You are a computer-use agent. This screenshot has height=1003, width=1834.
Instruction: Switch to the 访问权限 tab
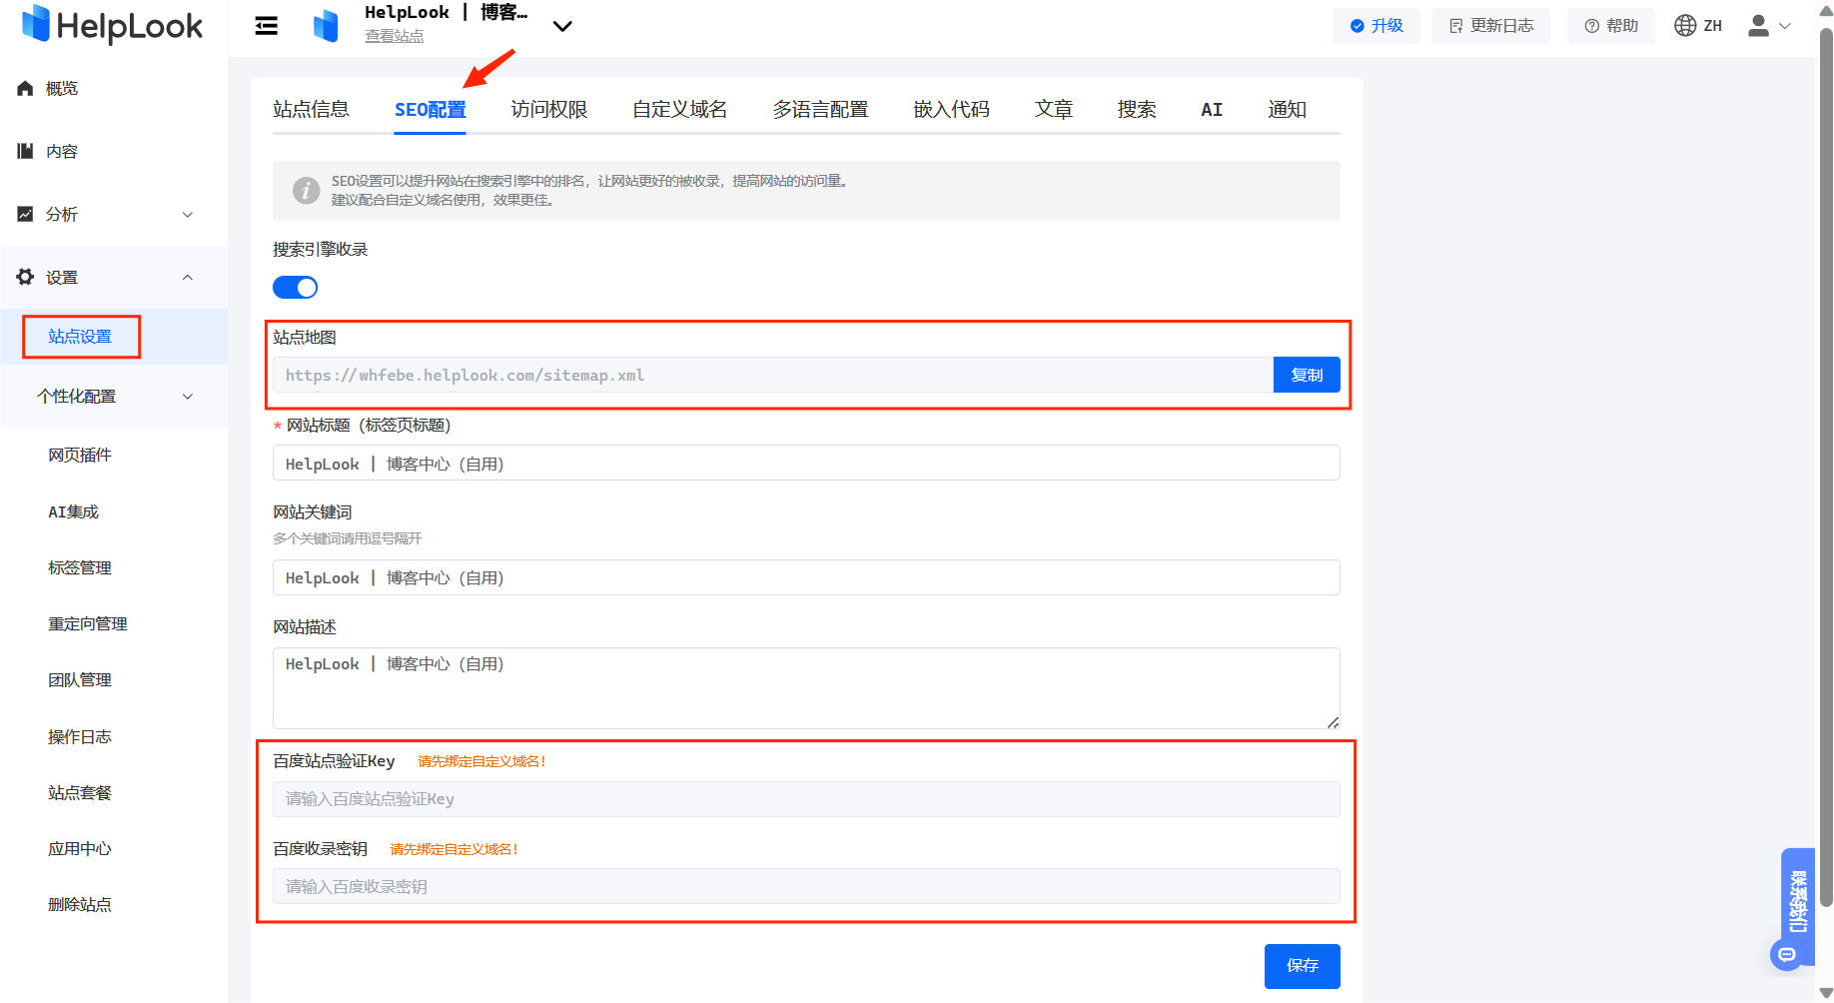[548, 110]
